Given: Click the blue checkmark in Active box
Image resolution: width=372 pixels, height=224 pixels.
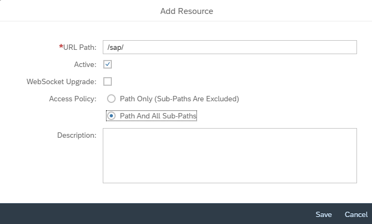Looking at the screenshot, I should (108, 64).
